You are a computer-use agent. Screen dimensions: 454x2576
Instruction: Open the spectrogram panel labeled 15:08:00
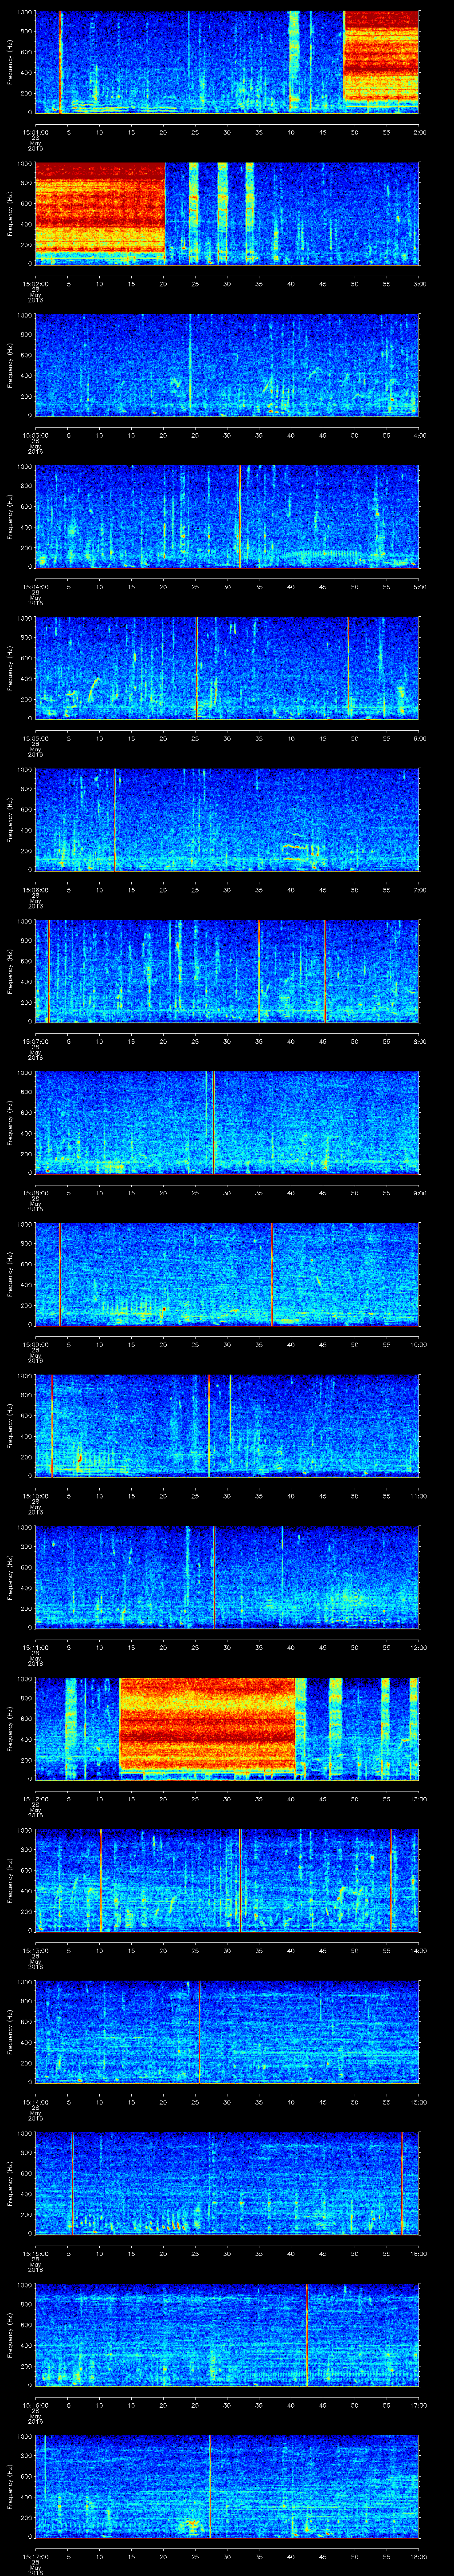[227, 1123]
